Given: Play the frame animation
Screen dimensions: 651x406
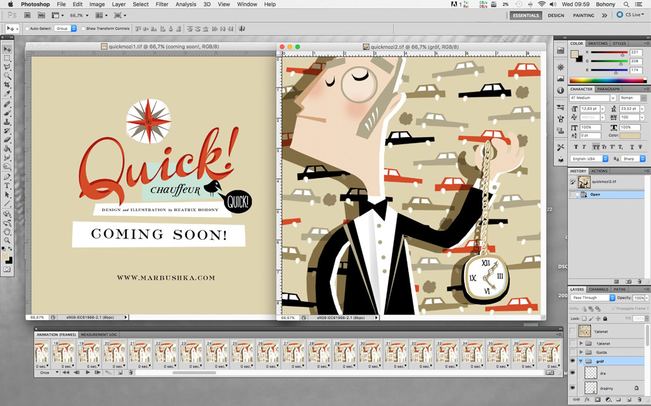Looking at the screenshot, I should 88,372.
